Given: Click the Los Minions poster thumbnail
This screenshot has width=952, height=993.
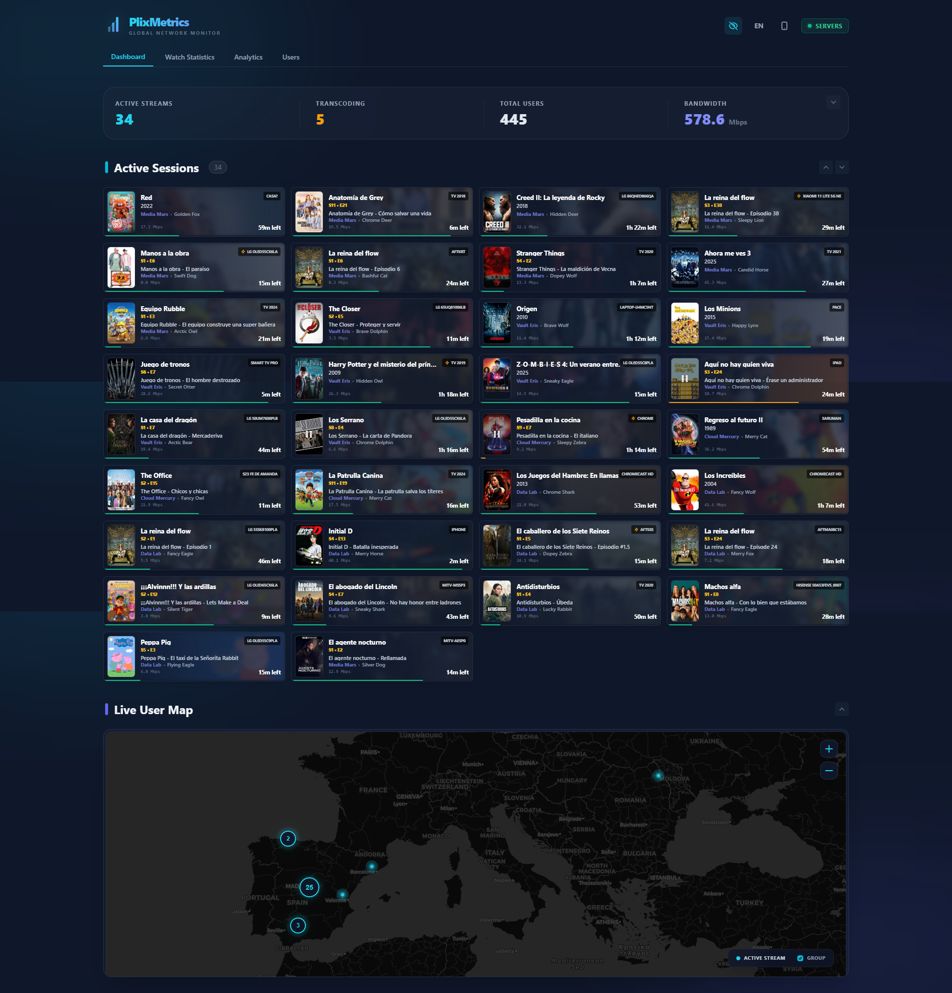Looking at the screenshot, I should click(x=685, y=323).
